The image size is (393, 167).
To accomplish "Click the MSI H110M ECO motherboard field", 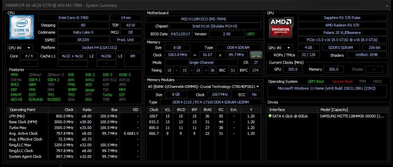I will click(204, 19).
